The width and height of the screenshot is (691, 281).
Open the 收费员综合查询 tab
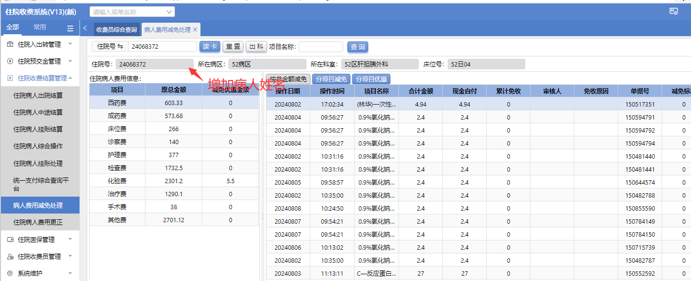117,29
